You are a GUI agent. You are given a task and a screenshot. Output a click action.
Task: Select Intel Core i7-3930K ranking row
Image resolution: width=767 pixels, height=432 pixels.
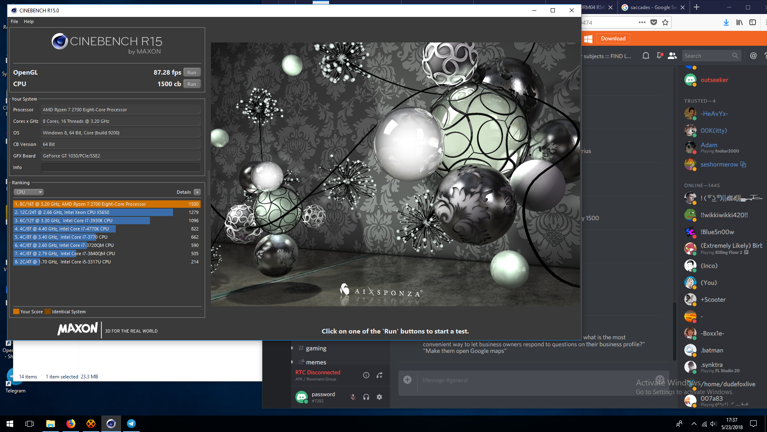[107, 221]
